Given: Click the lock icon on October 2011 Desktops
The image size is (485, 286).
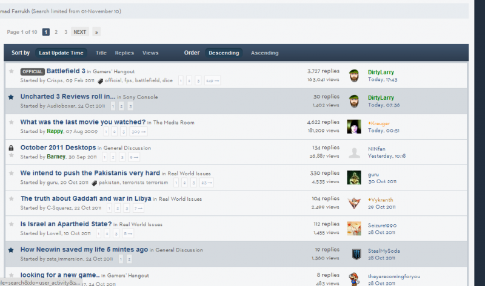Looking at the screenshot, I should pos(11,148).
